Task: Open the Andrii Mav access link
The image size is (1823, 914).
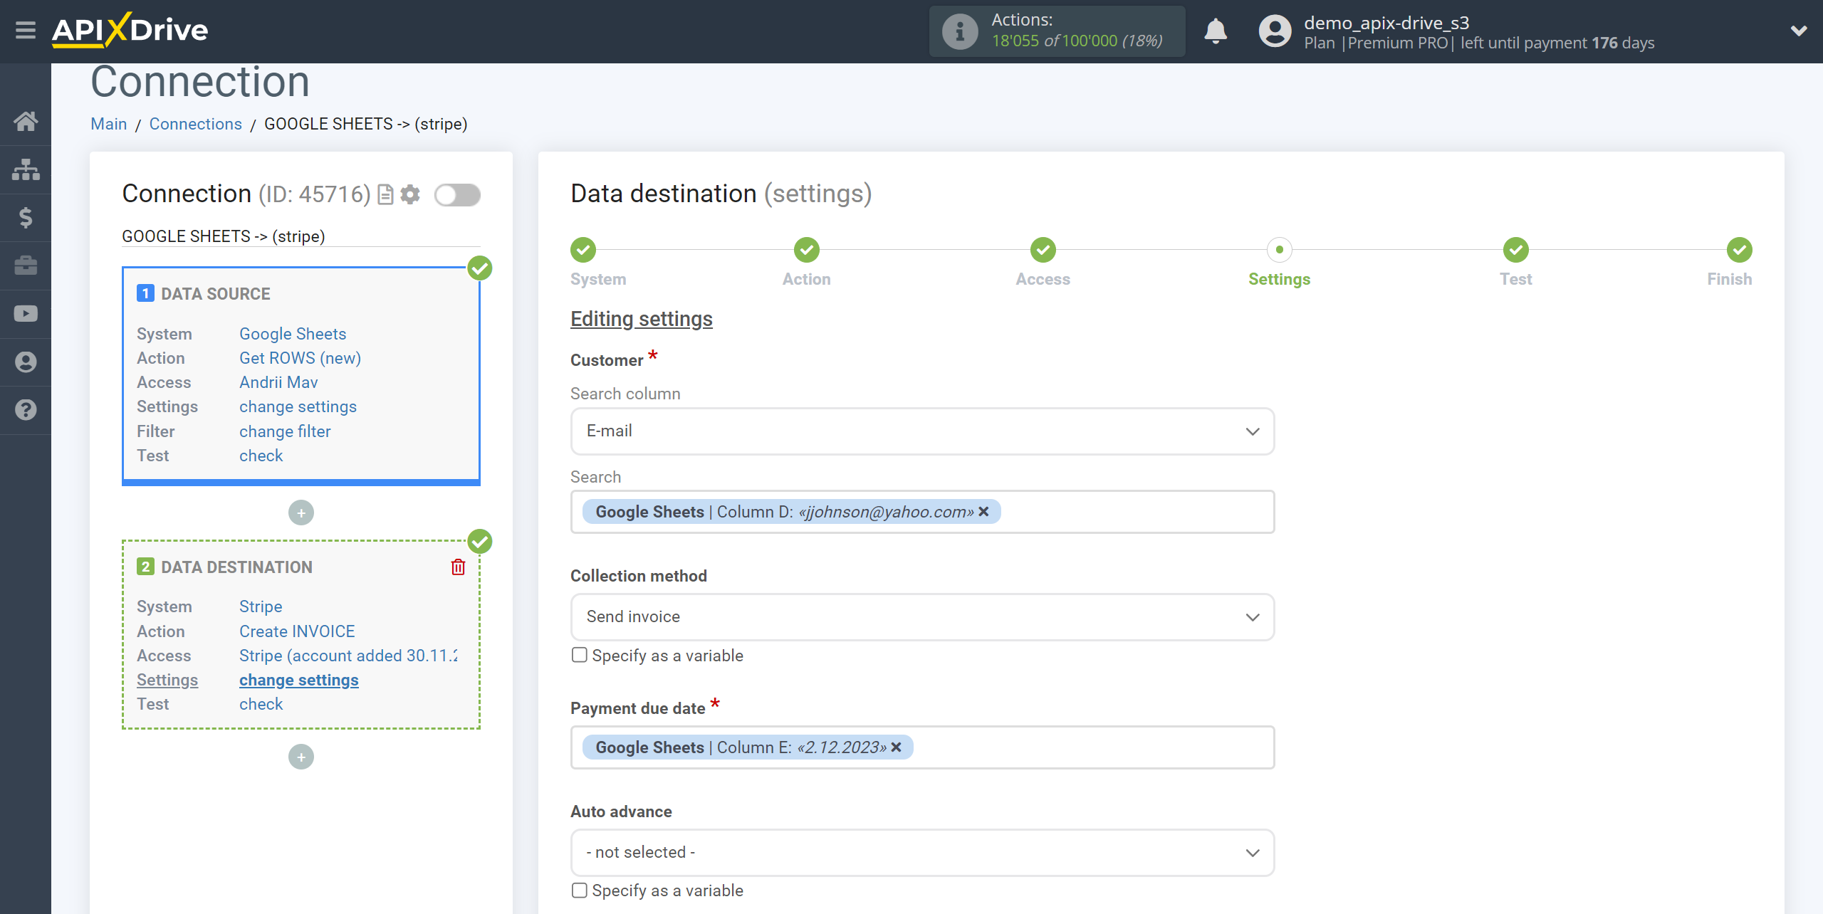Action: (278, 382)
